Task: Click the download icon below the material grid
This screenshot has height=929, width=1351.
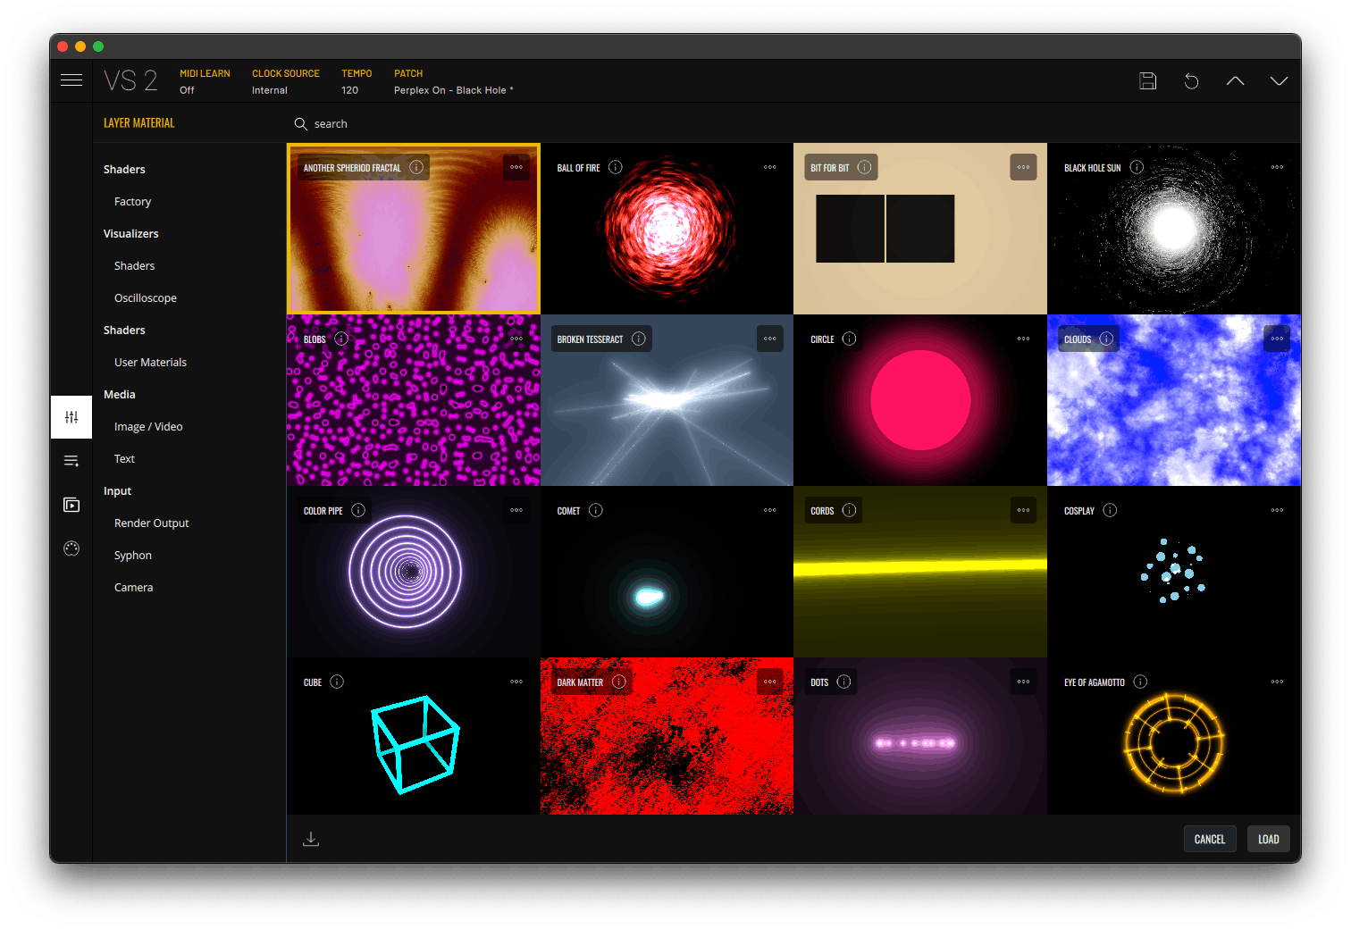Action: tap(311, 839)
